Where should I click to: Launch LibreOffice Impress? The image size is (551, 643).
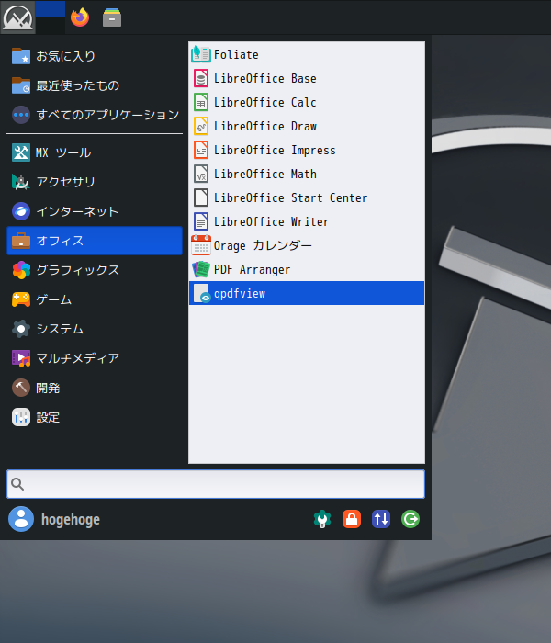307,150
